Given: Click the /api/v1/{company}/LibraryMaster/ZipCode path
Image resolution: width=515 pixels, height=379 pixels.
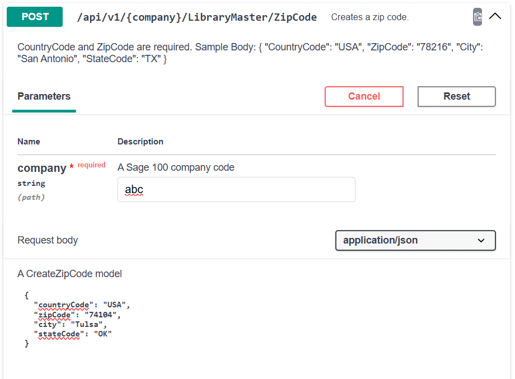Looking at the screenshot, I should (196, 17).
